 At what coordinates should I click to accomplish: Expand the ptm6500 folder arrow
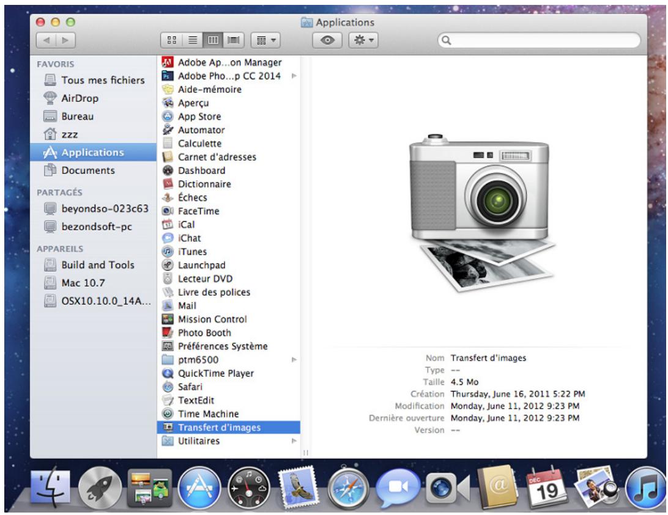pos(294,360)
